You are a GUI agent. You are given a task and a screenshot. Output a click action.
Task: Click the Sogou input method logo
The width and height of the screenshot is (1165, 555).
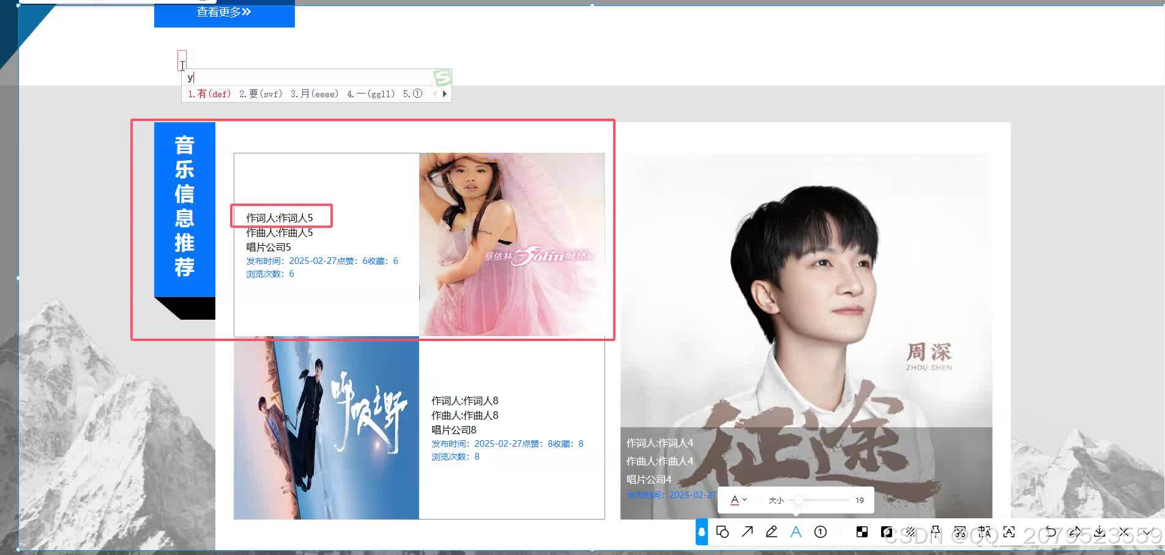(x=442, y=78)
